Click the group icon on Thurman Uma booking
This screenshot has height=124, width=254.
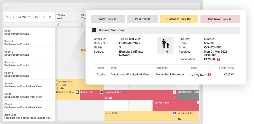(62, 88)
